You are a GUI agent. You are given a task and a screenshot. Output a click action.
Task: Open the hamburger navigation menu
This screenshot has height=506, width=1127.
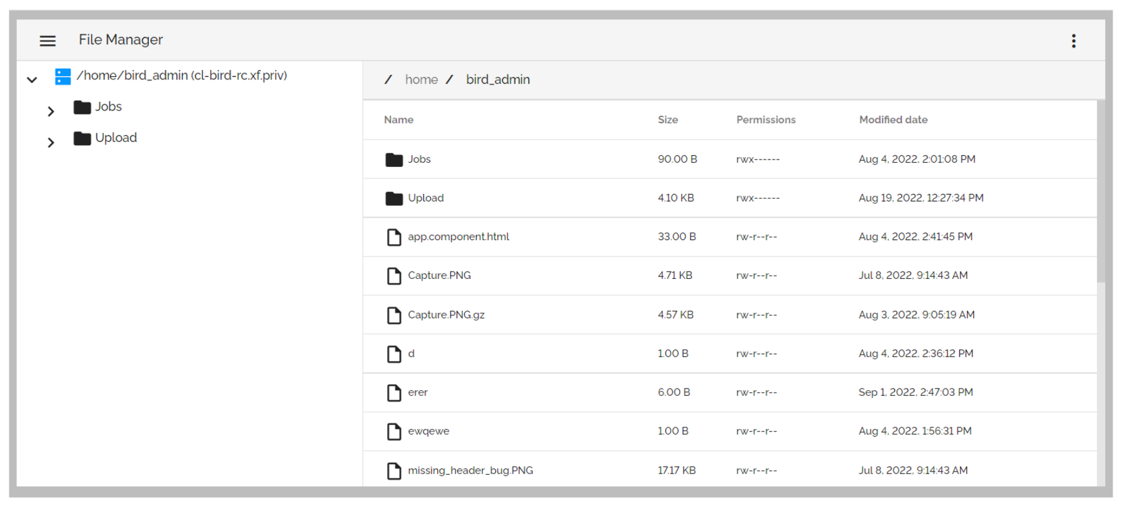tap(48, 41)
